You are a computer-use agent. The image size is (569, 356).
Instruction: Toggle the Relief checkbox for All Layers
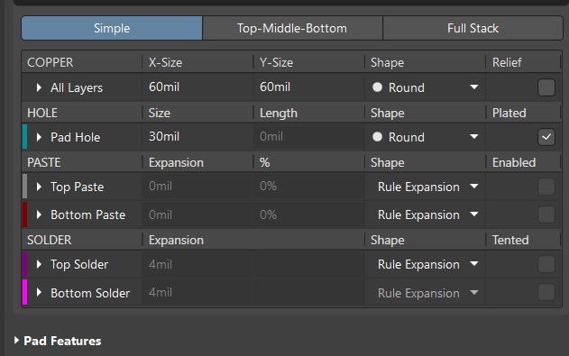coord(546,87)
